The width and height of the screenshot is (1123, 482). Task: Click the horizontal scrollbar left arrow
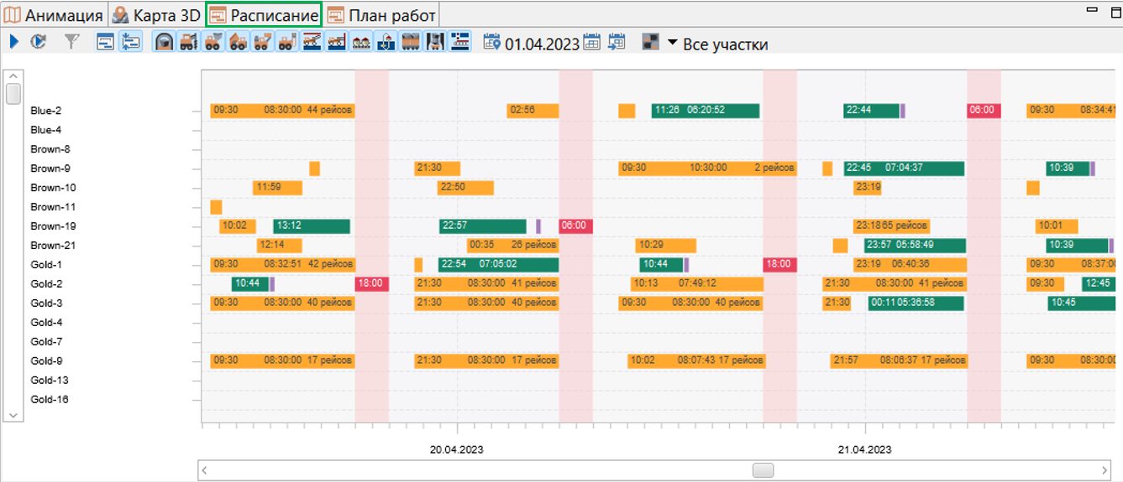coord(204,470)
